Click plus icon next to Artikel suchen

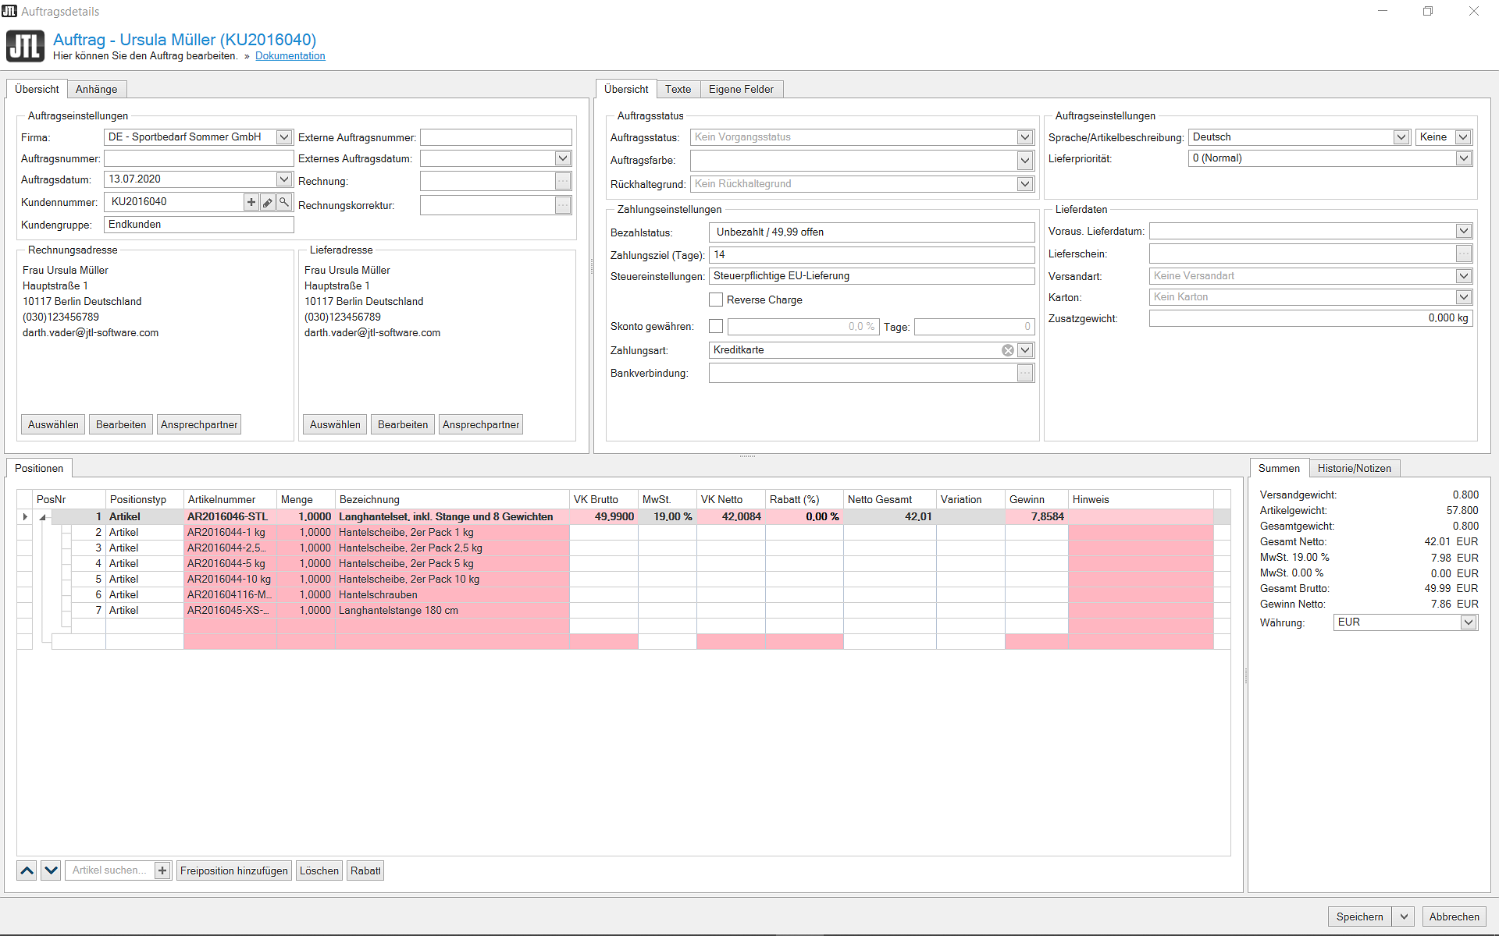point(162,870)
